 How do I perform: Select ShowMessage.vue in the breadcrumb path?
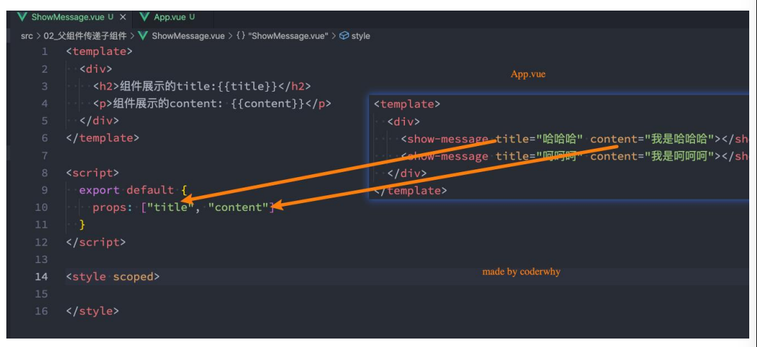[x=188, y=36]
